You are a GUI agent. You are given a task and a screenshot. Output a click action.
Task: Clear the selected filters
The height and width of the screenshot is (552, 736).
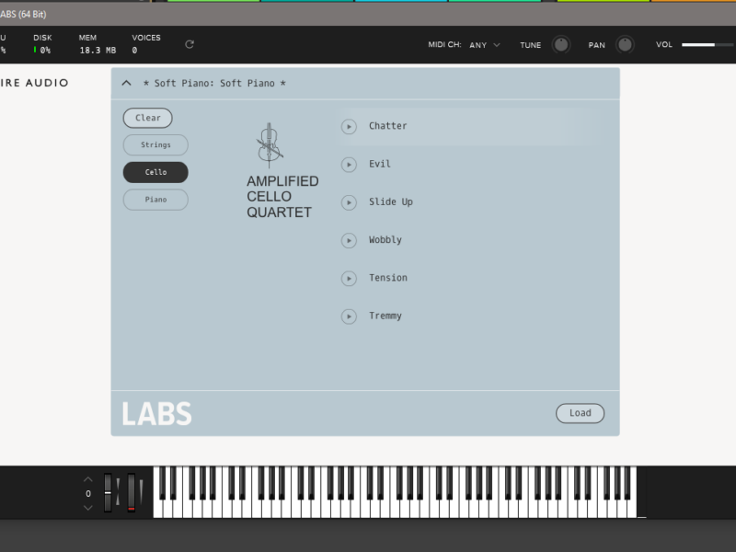tap(148, 118)
